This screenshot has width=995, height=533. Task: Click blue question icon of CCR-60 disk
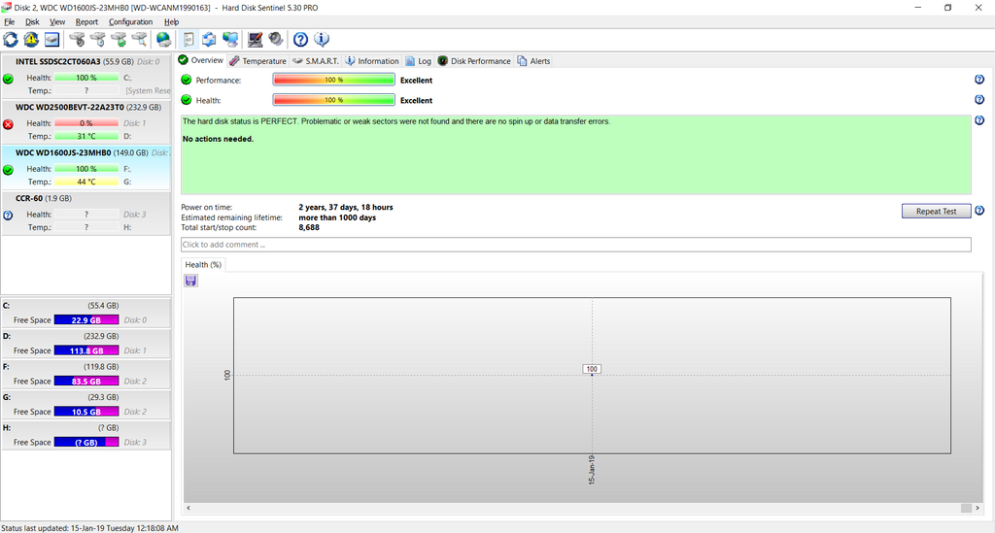click(8, 216)
